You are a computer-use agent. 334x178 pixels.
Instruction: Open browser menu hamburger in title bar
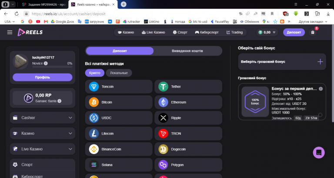coord(296,4)
